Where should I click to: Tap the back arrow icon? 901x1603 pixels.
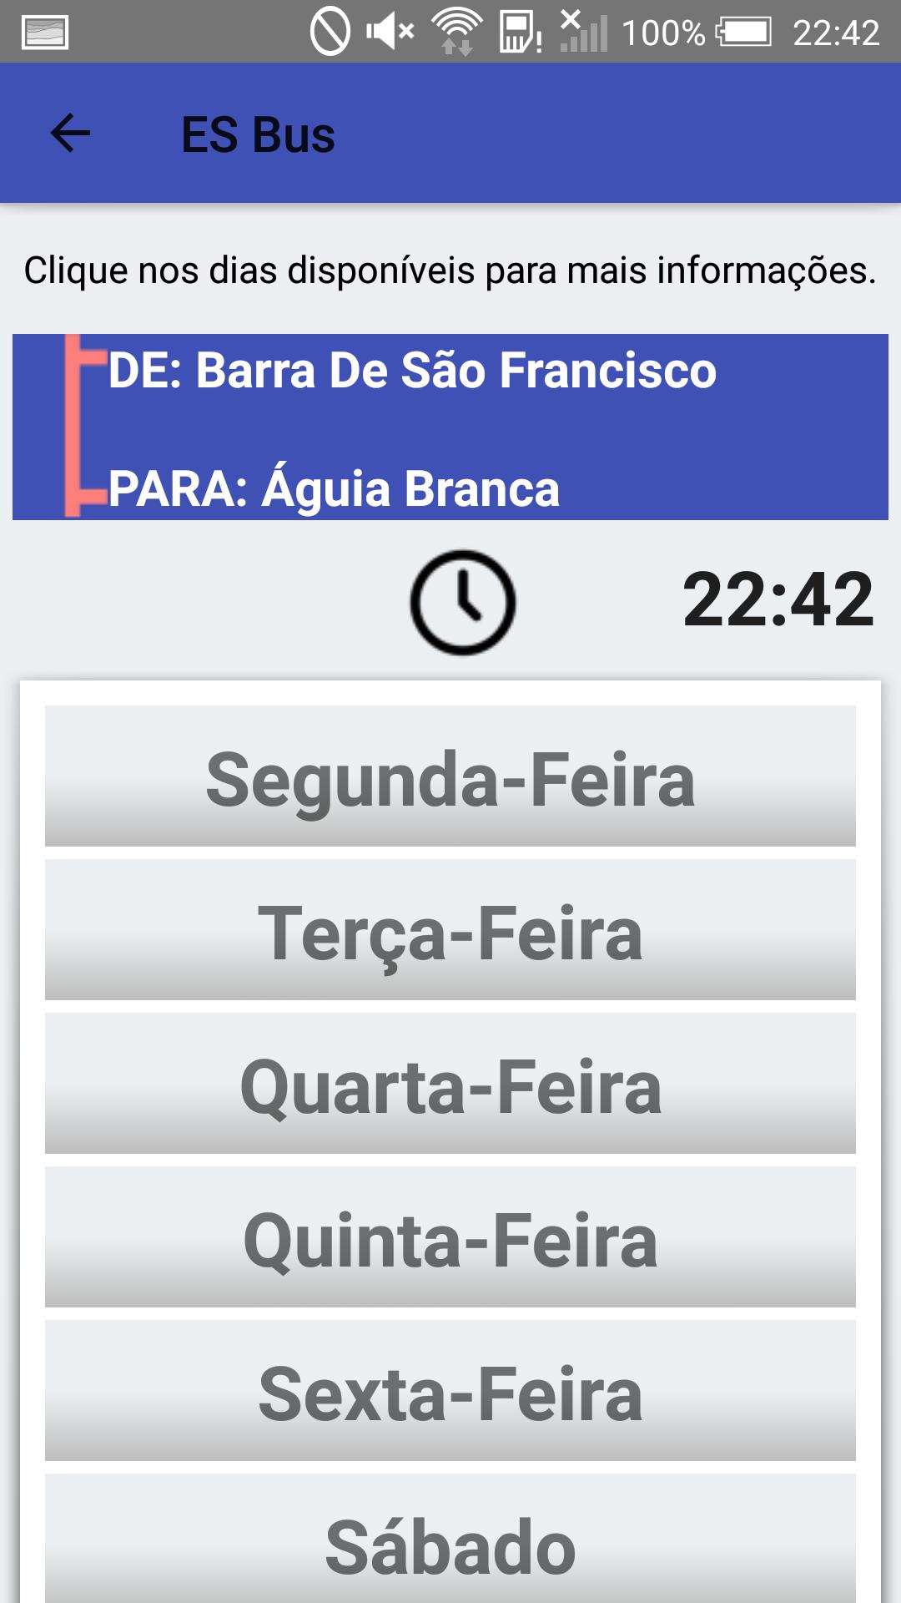pos(70,134)
